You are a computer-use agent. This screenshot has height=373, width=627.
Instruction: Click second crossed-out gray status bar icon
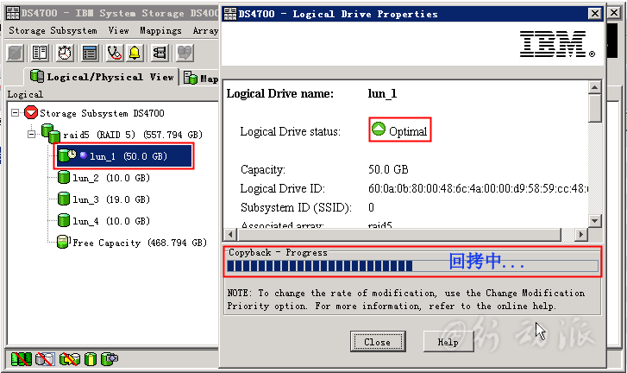pos(44,359)
